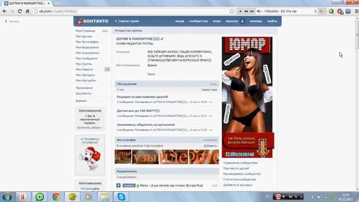The image size is (359, 202).
Task: Open 'Мои Группы' in sidebar
Action: click(84, 64)
